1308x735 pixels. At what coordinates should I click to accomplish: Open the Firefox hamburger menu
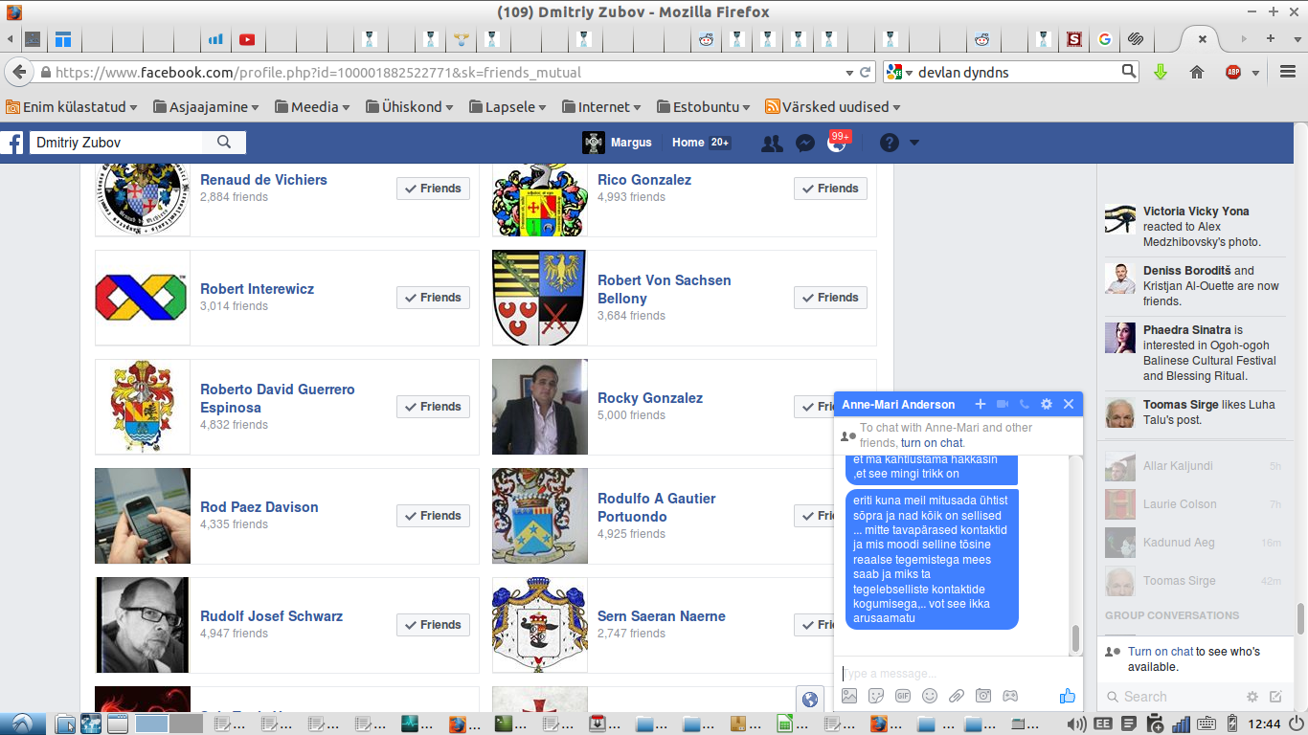tap(1288, 72)
